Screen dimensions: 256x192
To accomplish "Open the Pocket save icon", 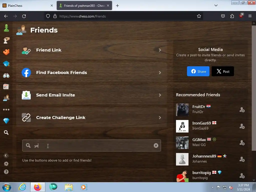I will [x=223, y=16].
